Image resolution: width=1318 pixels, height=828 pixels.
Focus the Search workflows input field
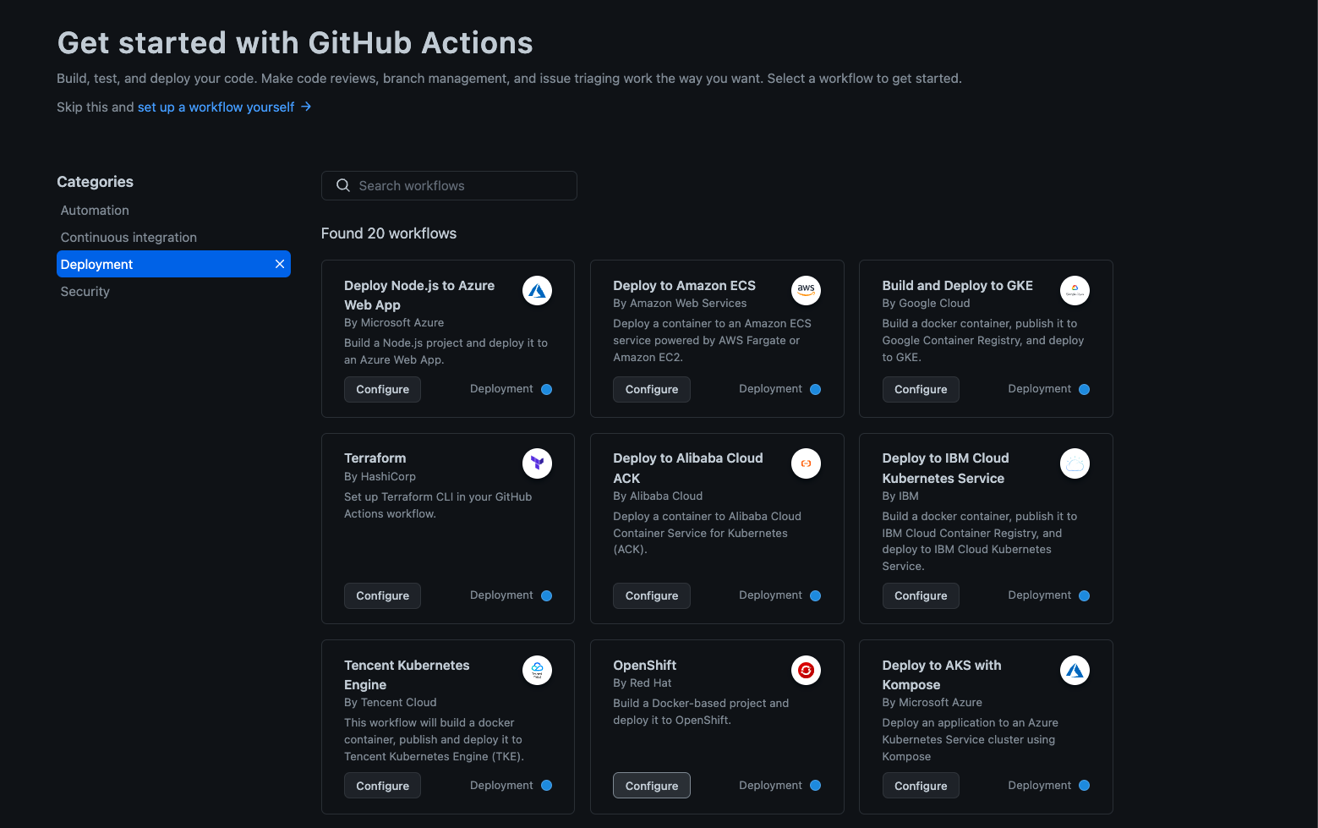[x=449, y=185]
